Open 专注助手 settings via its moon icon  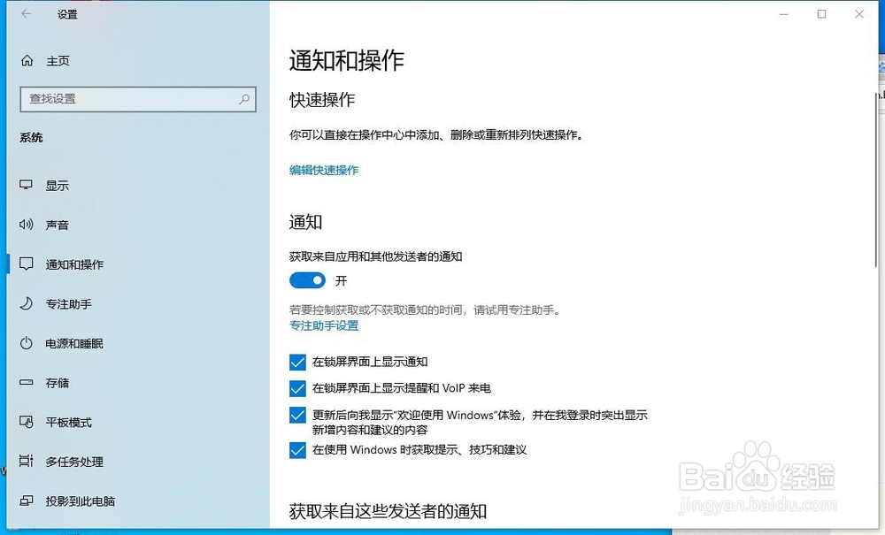pyautogui.click(x=27, y=303)
